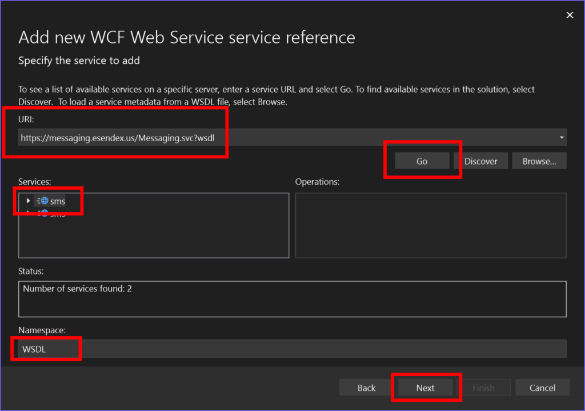Open the URI dropdown list arrow

coord(562,137)
